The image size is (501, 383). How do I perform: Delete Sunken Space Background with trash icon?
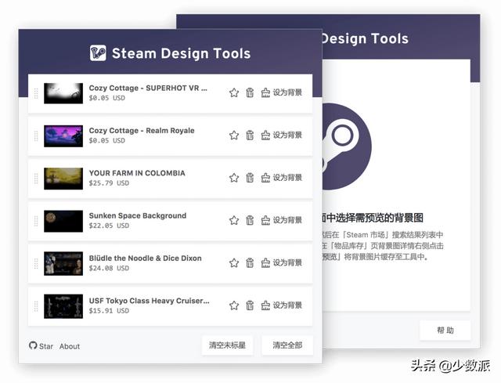(250, 220)
